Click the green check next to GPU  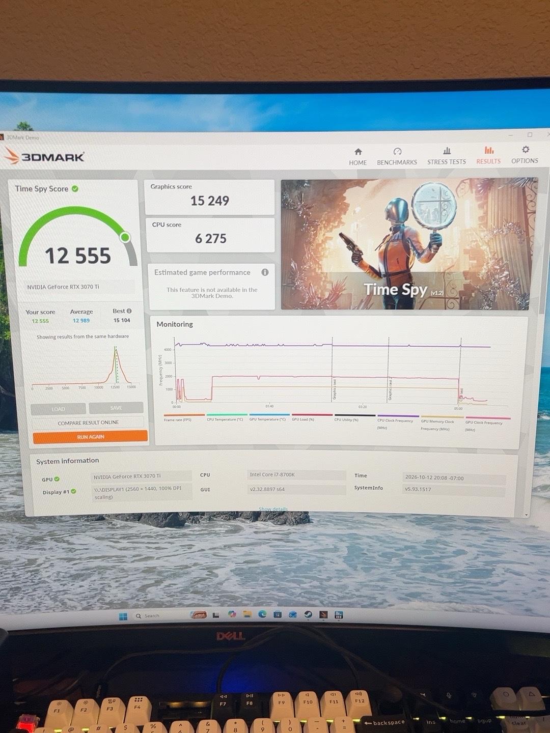[57, 479]
